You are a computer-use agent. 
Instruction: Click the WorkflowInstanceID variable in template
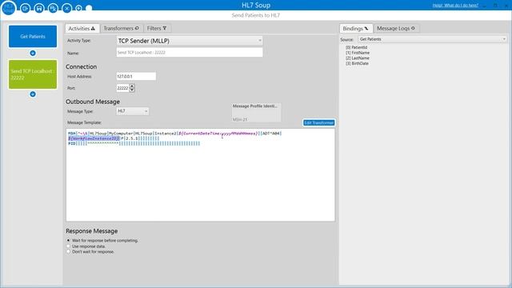point(94,138)
